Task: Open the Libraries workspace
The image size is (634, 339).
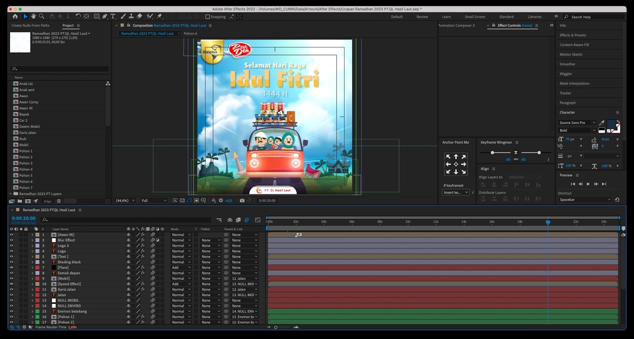Action: [534, 17]
